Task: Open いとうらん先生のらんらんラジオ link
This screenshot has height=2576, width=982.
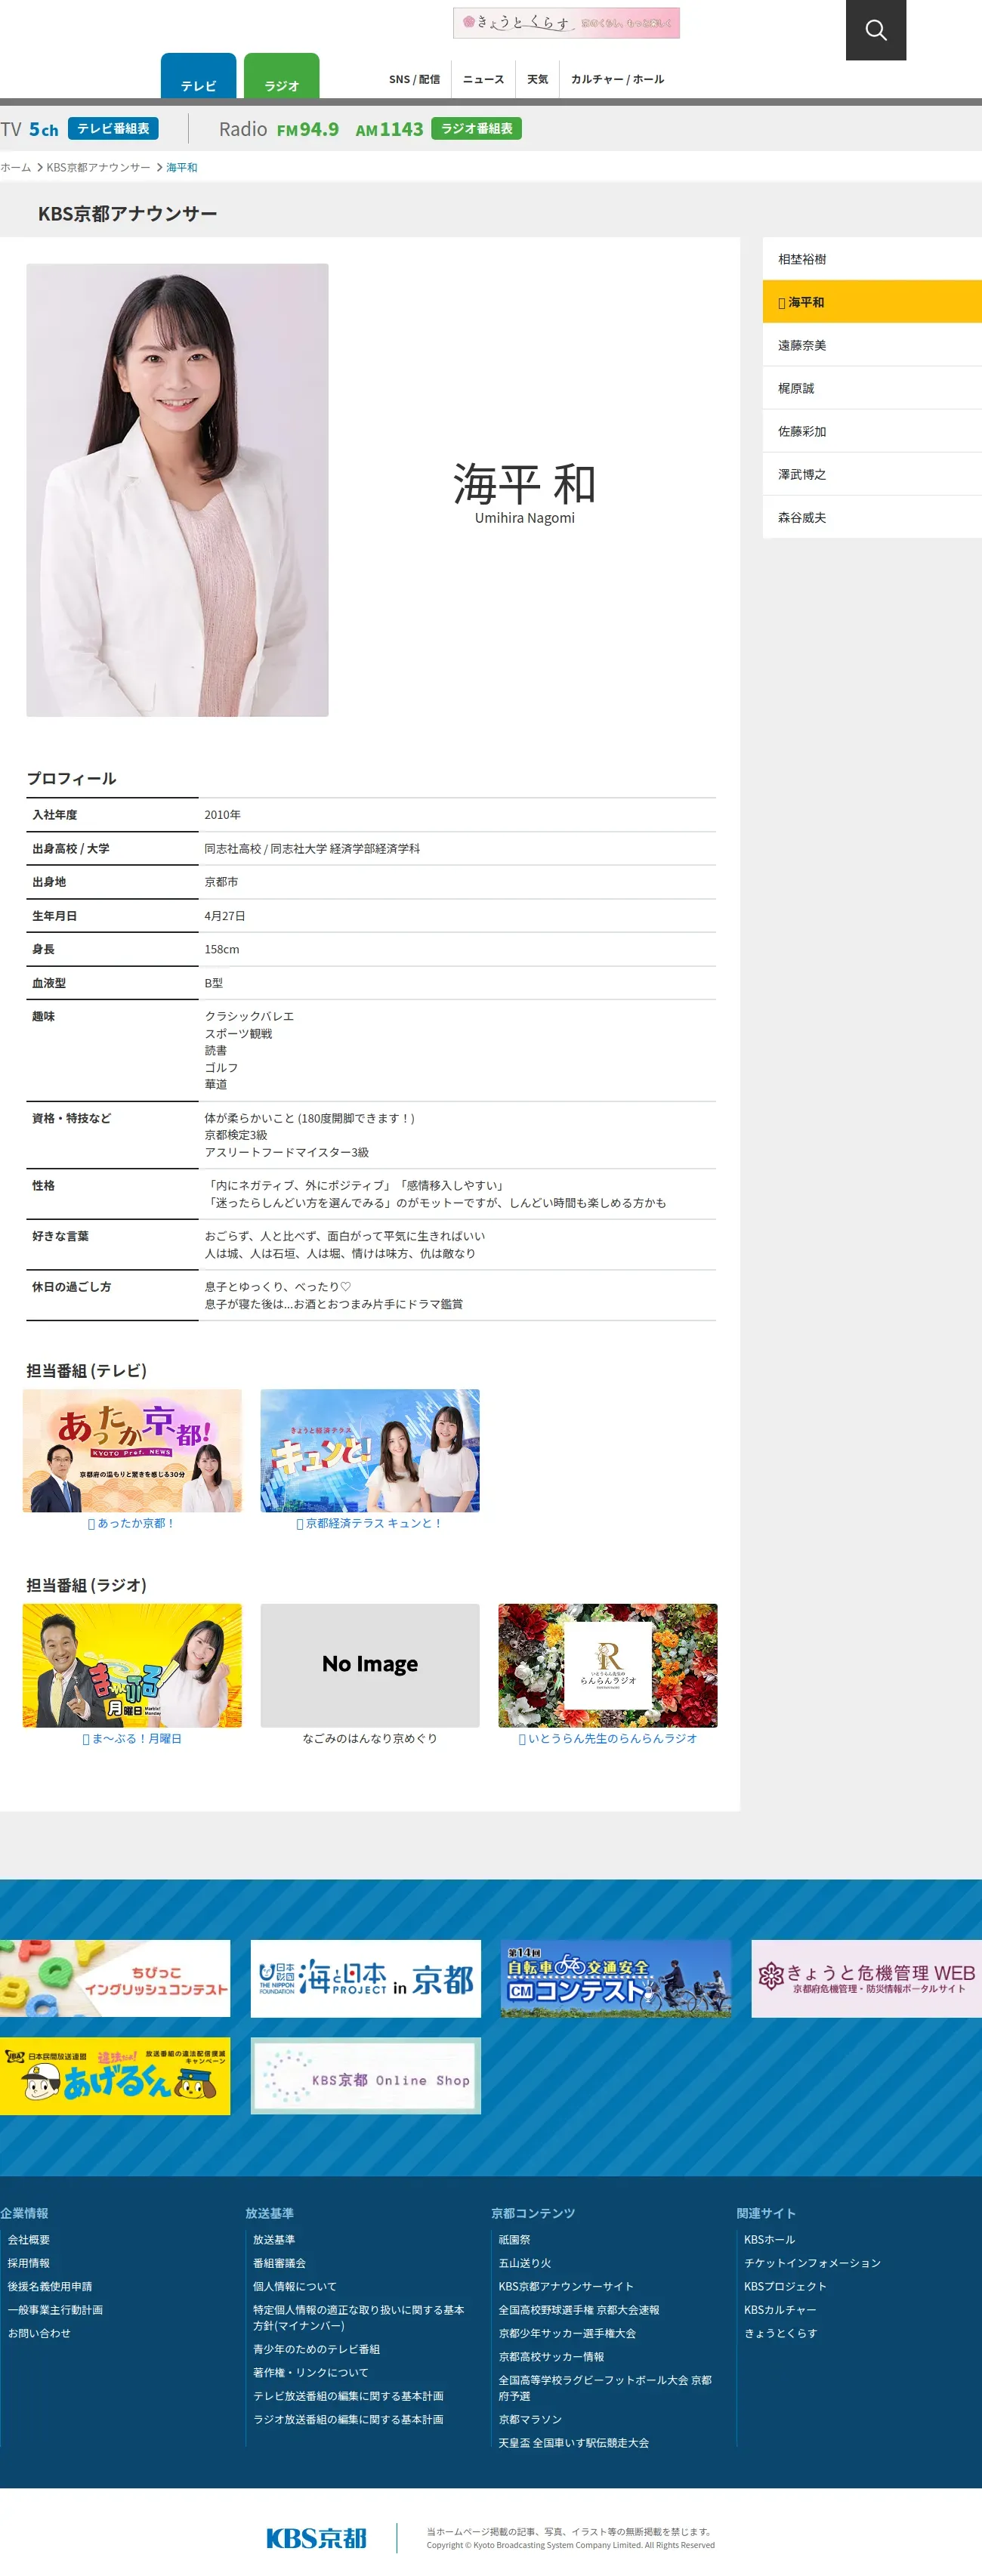Action: tap(608, 1739)
